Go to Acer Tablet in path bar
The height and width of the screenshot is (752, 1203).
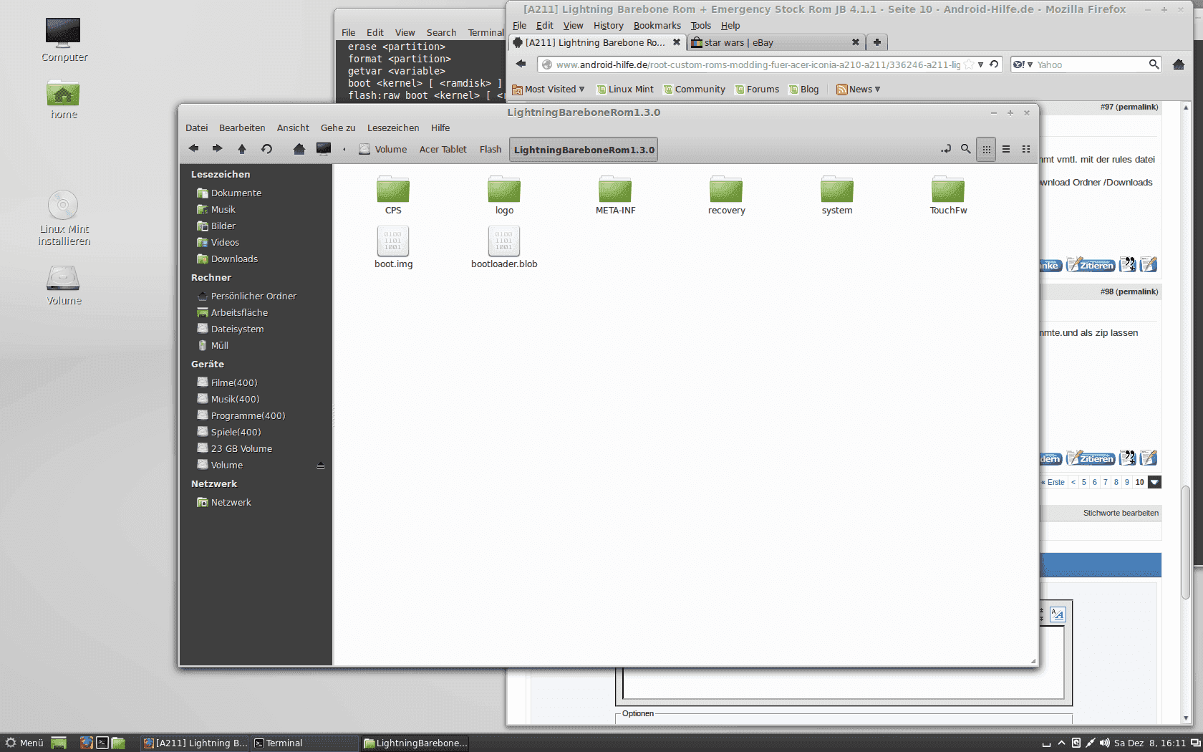click(443, 149)
